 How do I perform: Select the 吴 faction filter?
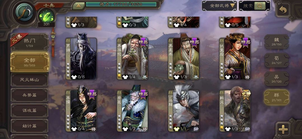(276, 79)
